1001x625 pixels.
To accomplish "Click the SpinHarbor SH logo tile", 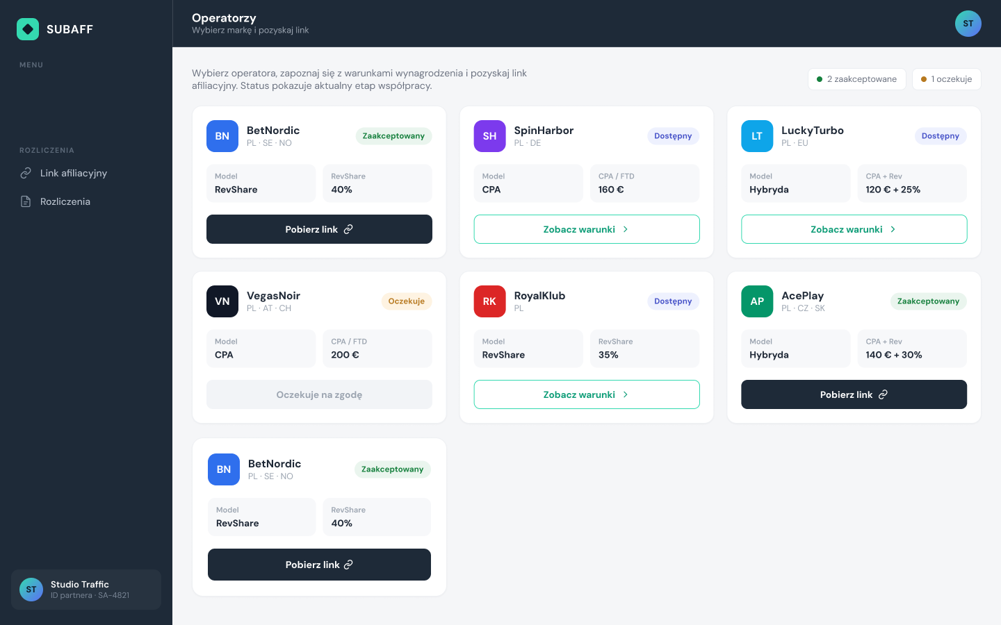I will [490, 136].
